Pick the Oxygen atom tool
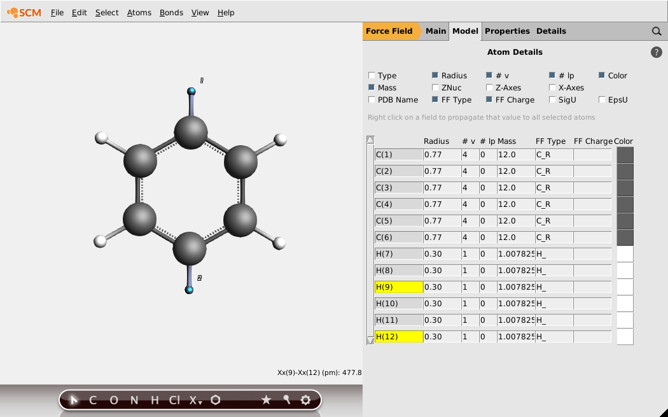 pyautogui.click(x=113, y=400)
